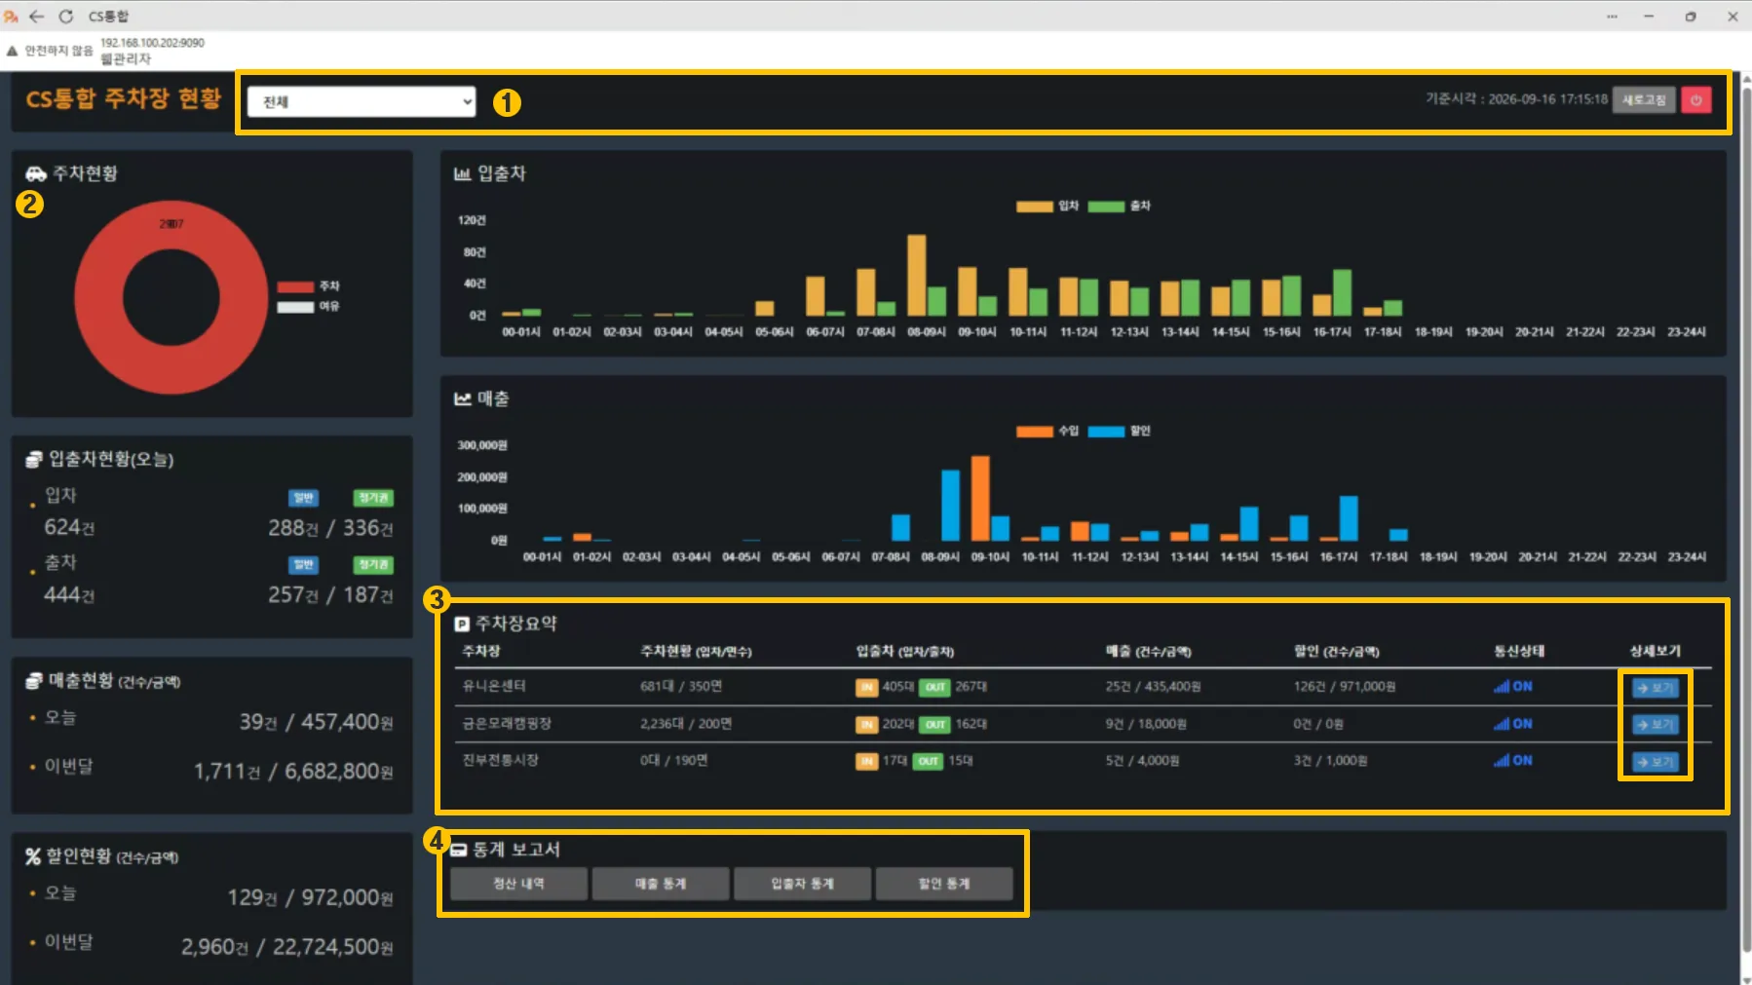The height and width of the screenshot is (985, 1752).
Task: Toggle 할인 series in 매출 chart legend
Action: pos(1119,431)
